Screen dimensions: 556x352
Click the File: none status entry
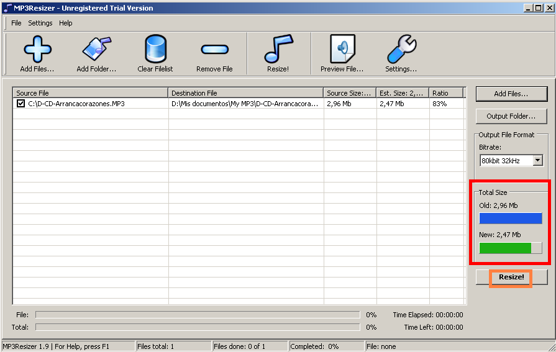tap(381, 346)
